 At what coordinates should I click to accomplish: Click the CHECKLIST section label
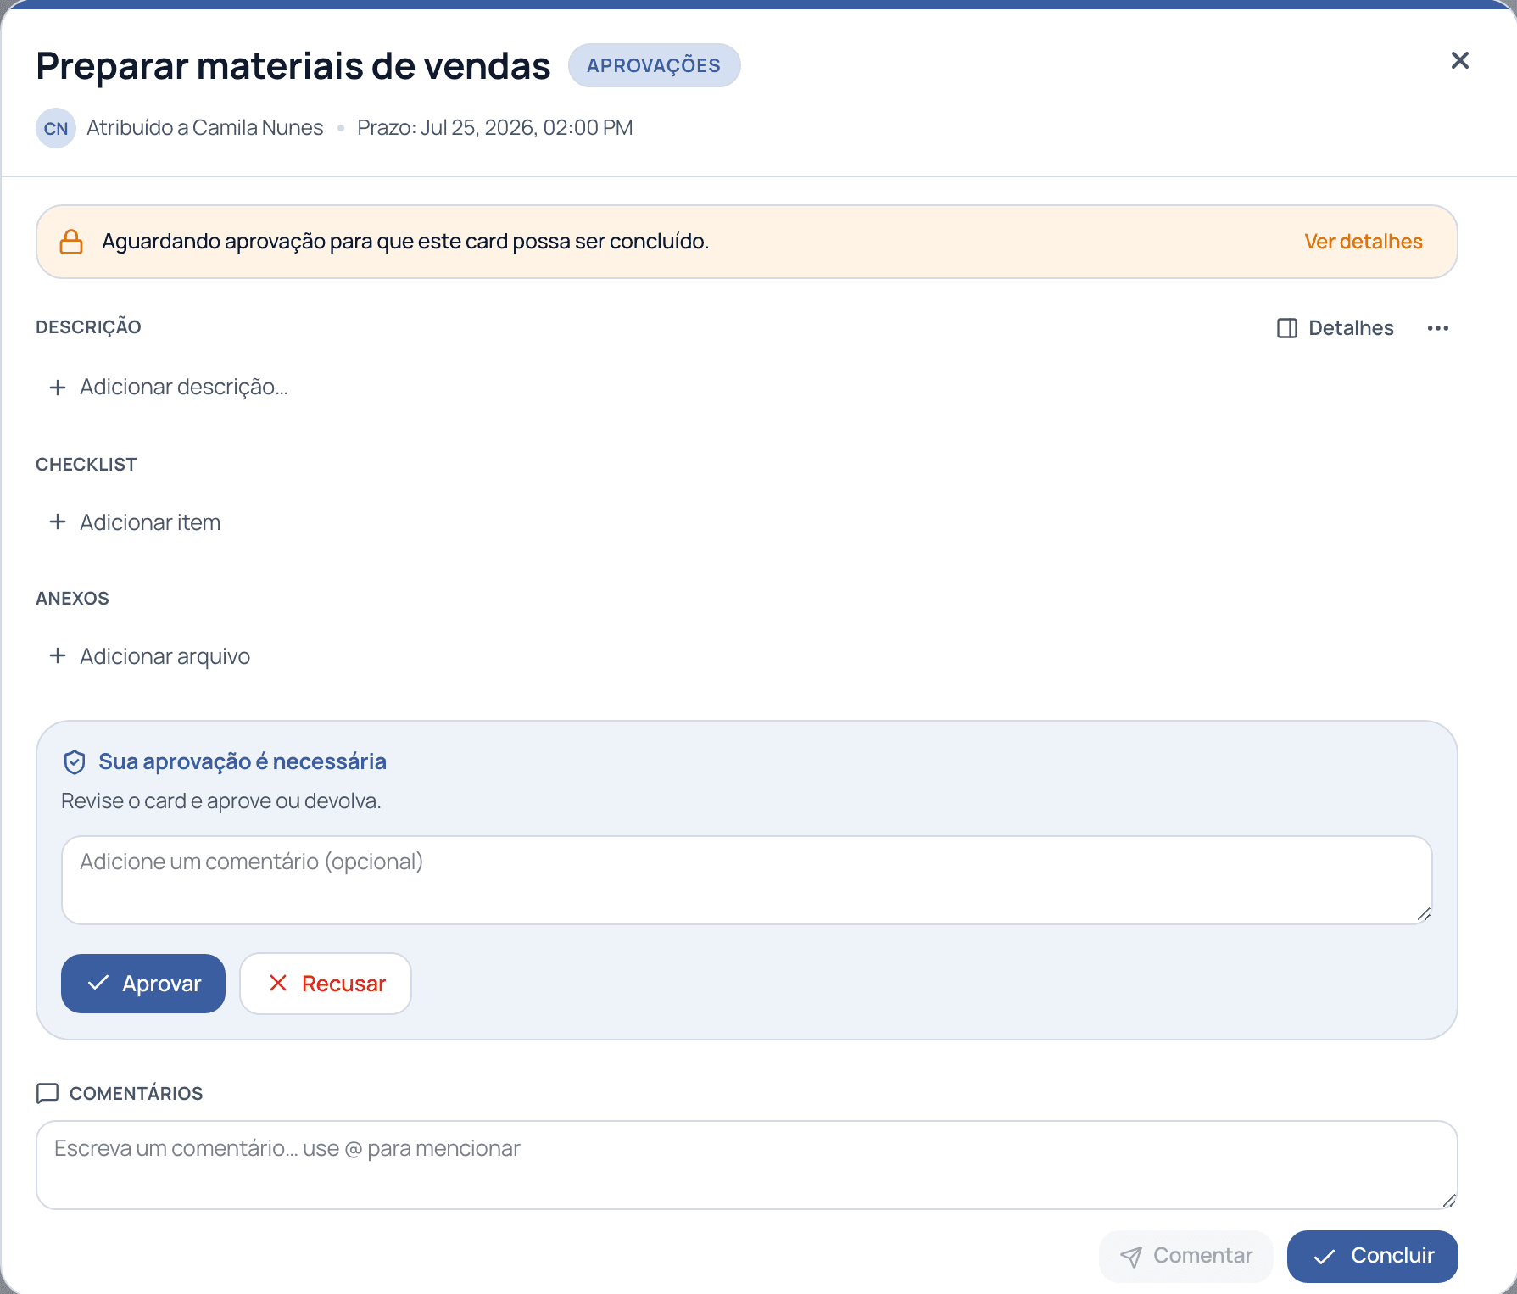tap(86, 465)
